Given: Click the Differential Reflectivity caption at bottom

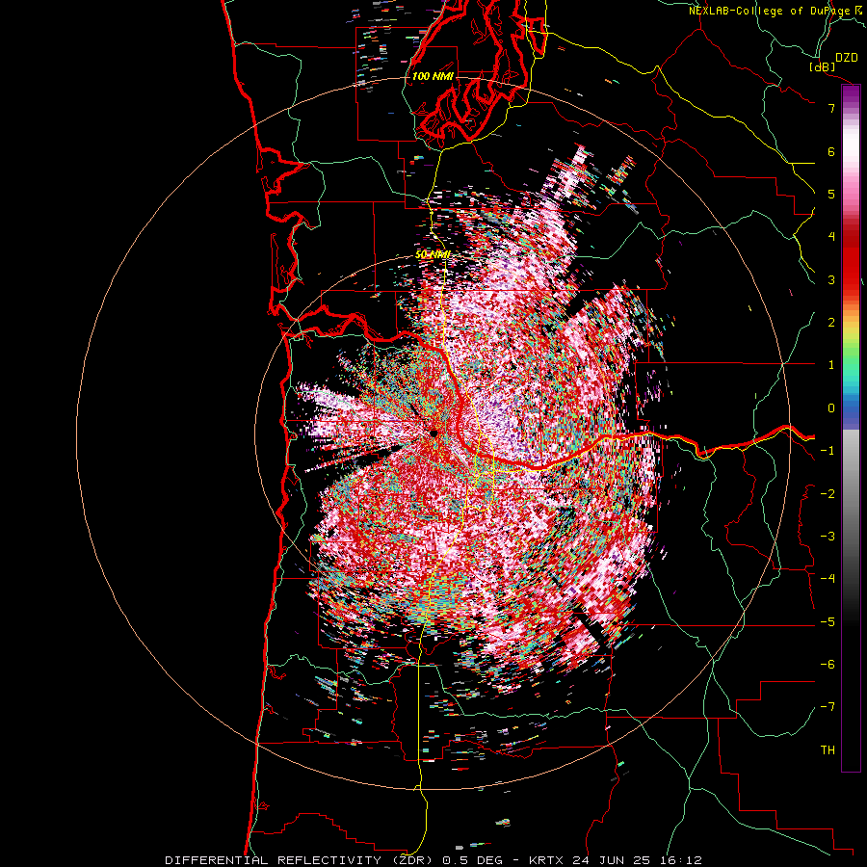Looking at the screenshot, I should (433, 860).
